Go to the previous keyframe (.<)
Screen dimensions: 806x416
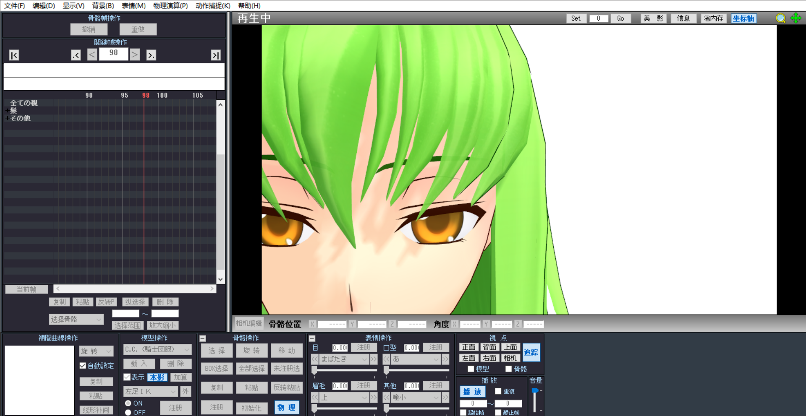click(76, 55)
